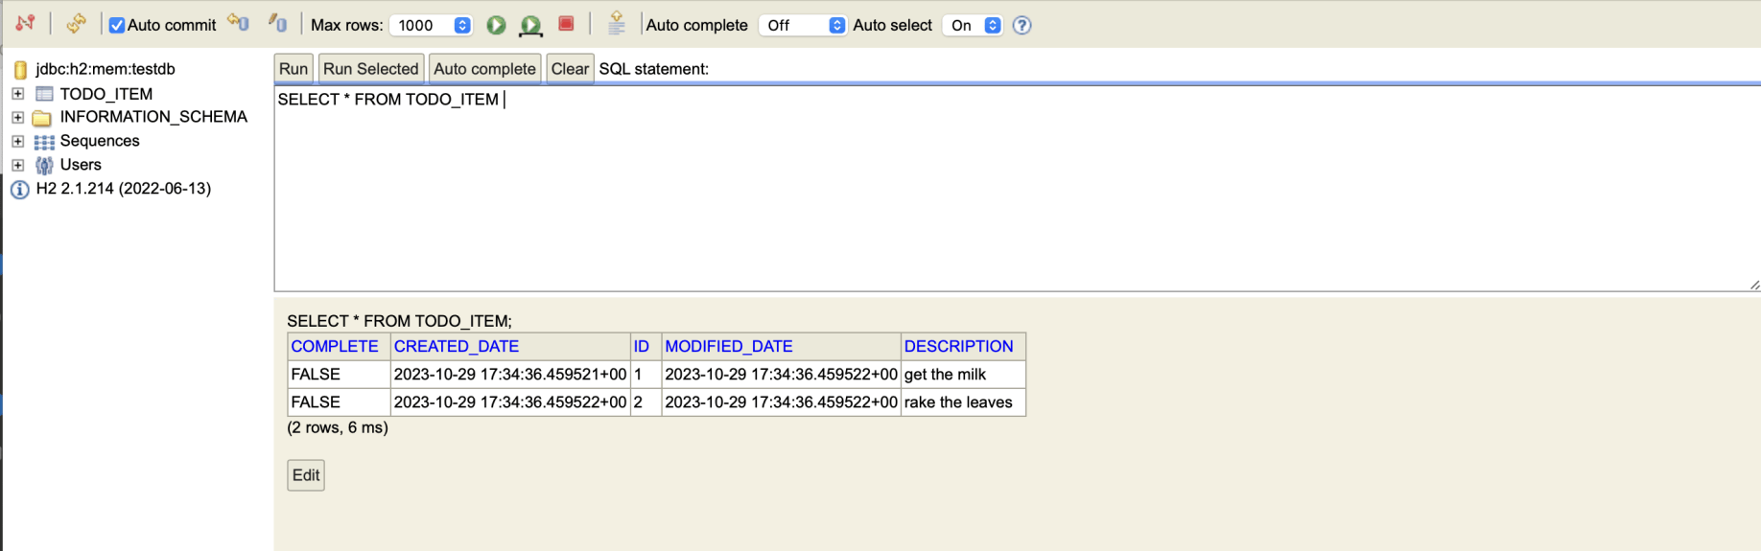This screenshot has width=1761, height=551.
Task: Open the Max rows dropdown
Action: (431, 25)
